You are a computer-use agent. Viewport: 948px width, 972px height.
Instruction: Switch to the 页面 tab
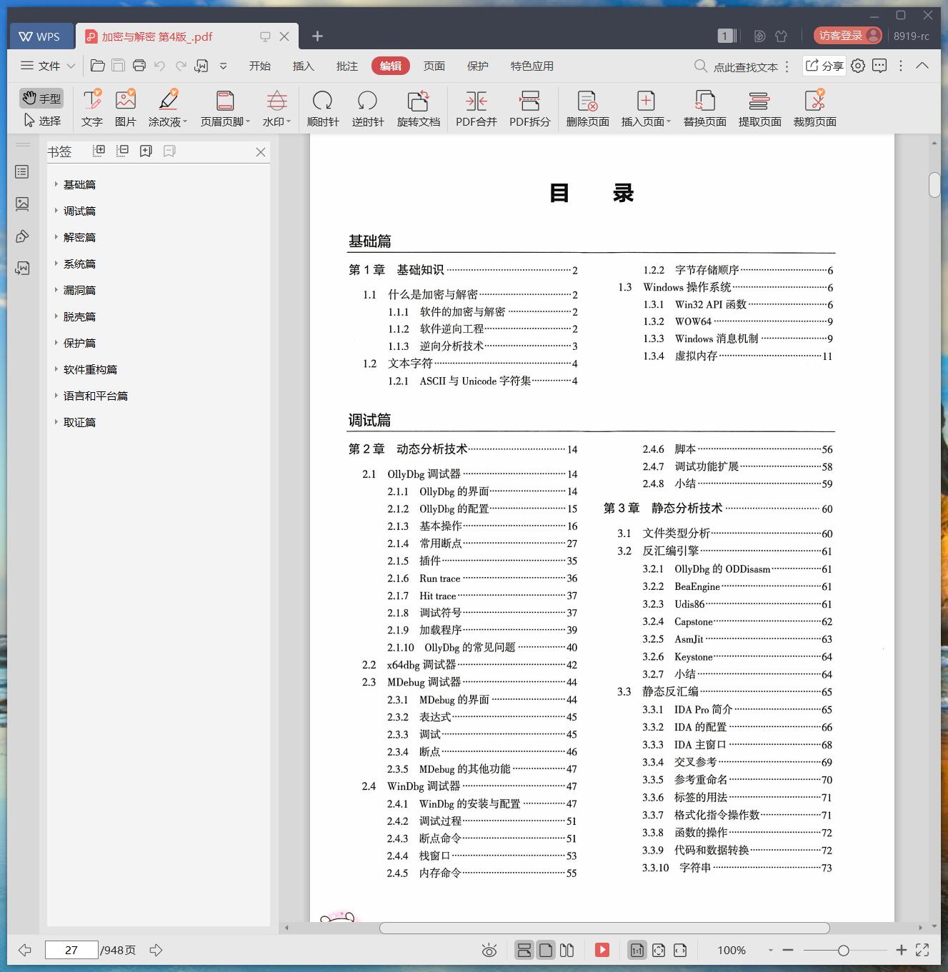[434, 66]
